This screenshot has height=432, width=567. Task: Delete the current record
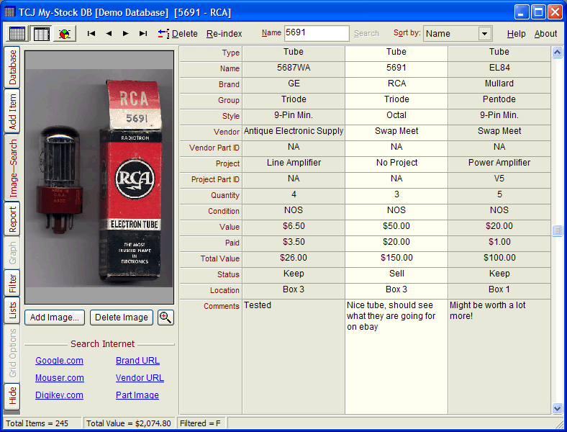[x=178, y=34]
